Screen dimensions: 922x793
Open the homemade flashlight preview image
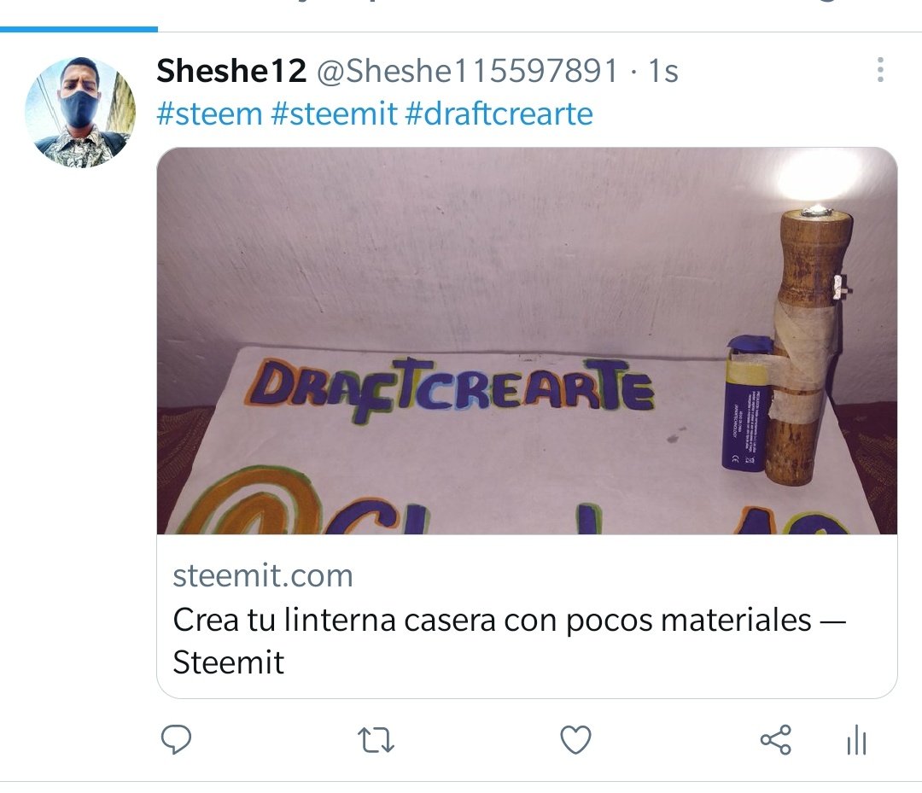pyautogui.click(x=527, y=341)
